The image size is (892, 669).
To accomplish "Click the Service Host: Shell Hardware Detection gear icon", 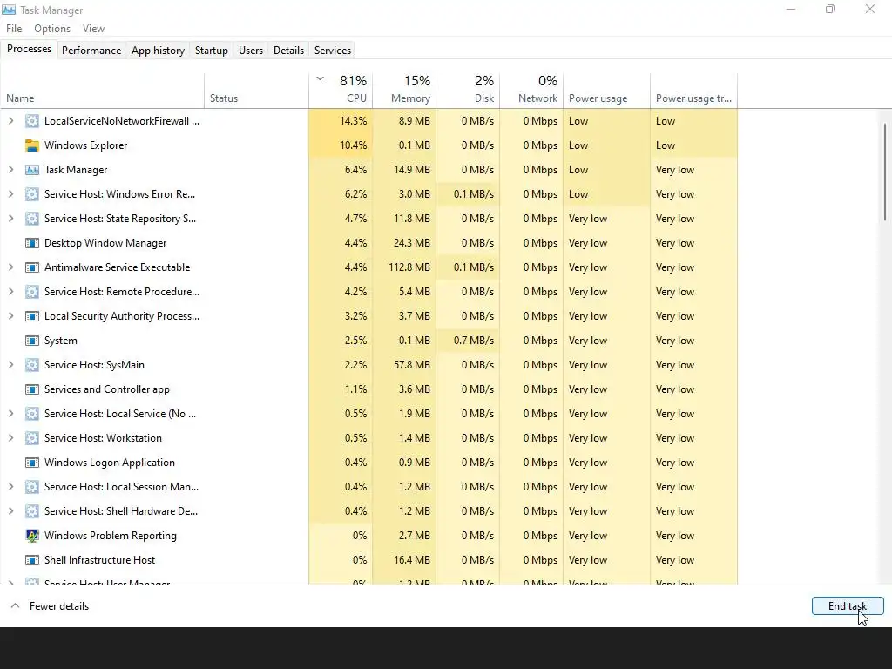I will 32,510.
